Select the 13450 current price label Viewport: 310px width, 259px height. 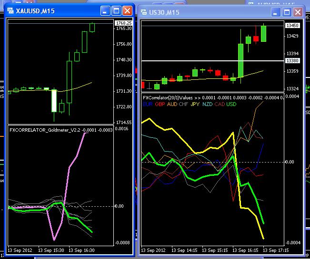(x=292, y=26)
